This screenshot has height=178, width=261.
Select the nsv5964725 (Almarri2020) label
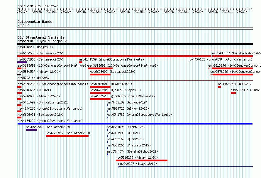coord(128,108)
